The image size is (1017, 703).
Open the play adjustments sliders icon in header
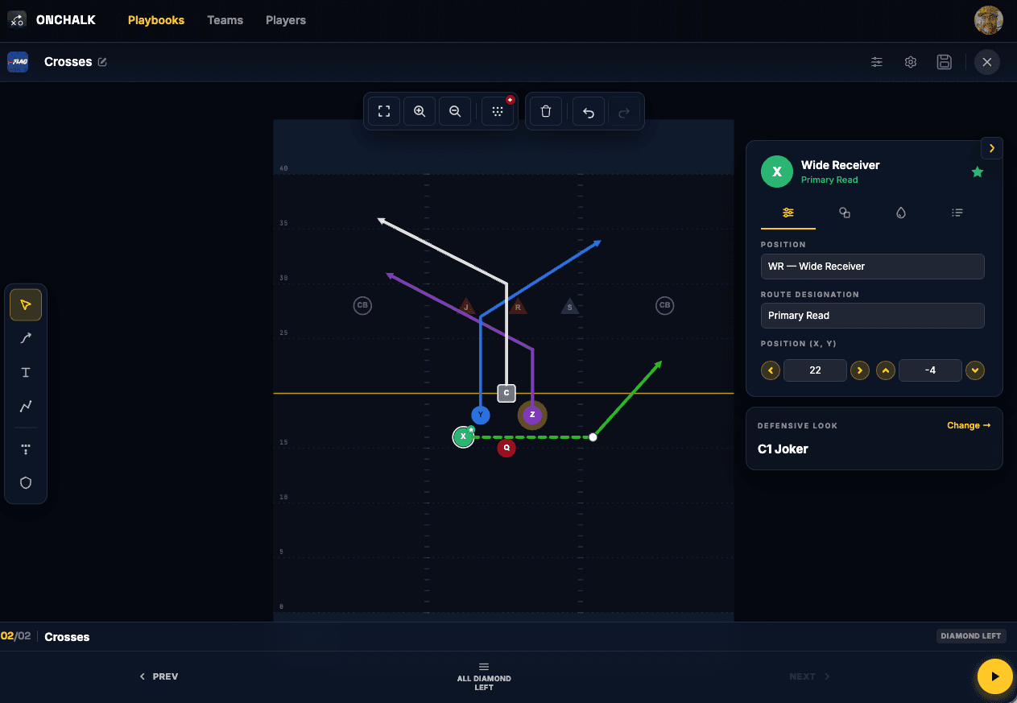877,62
